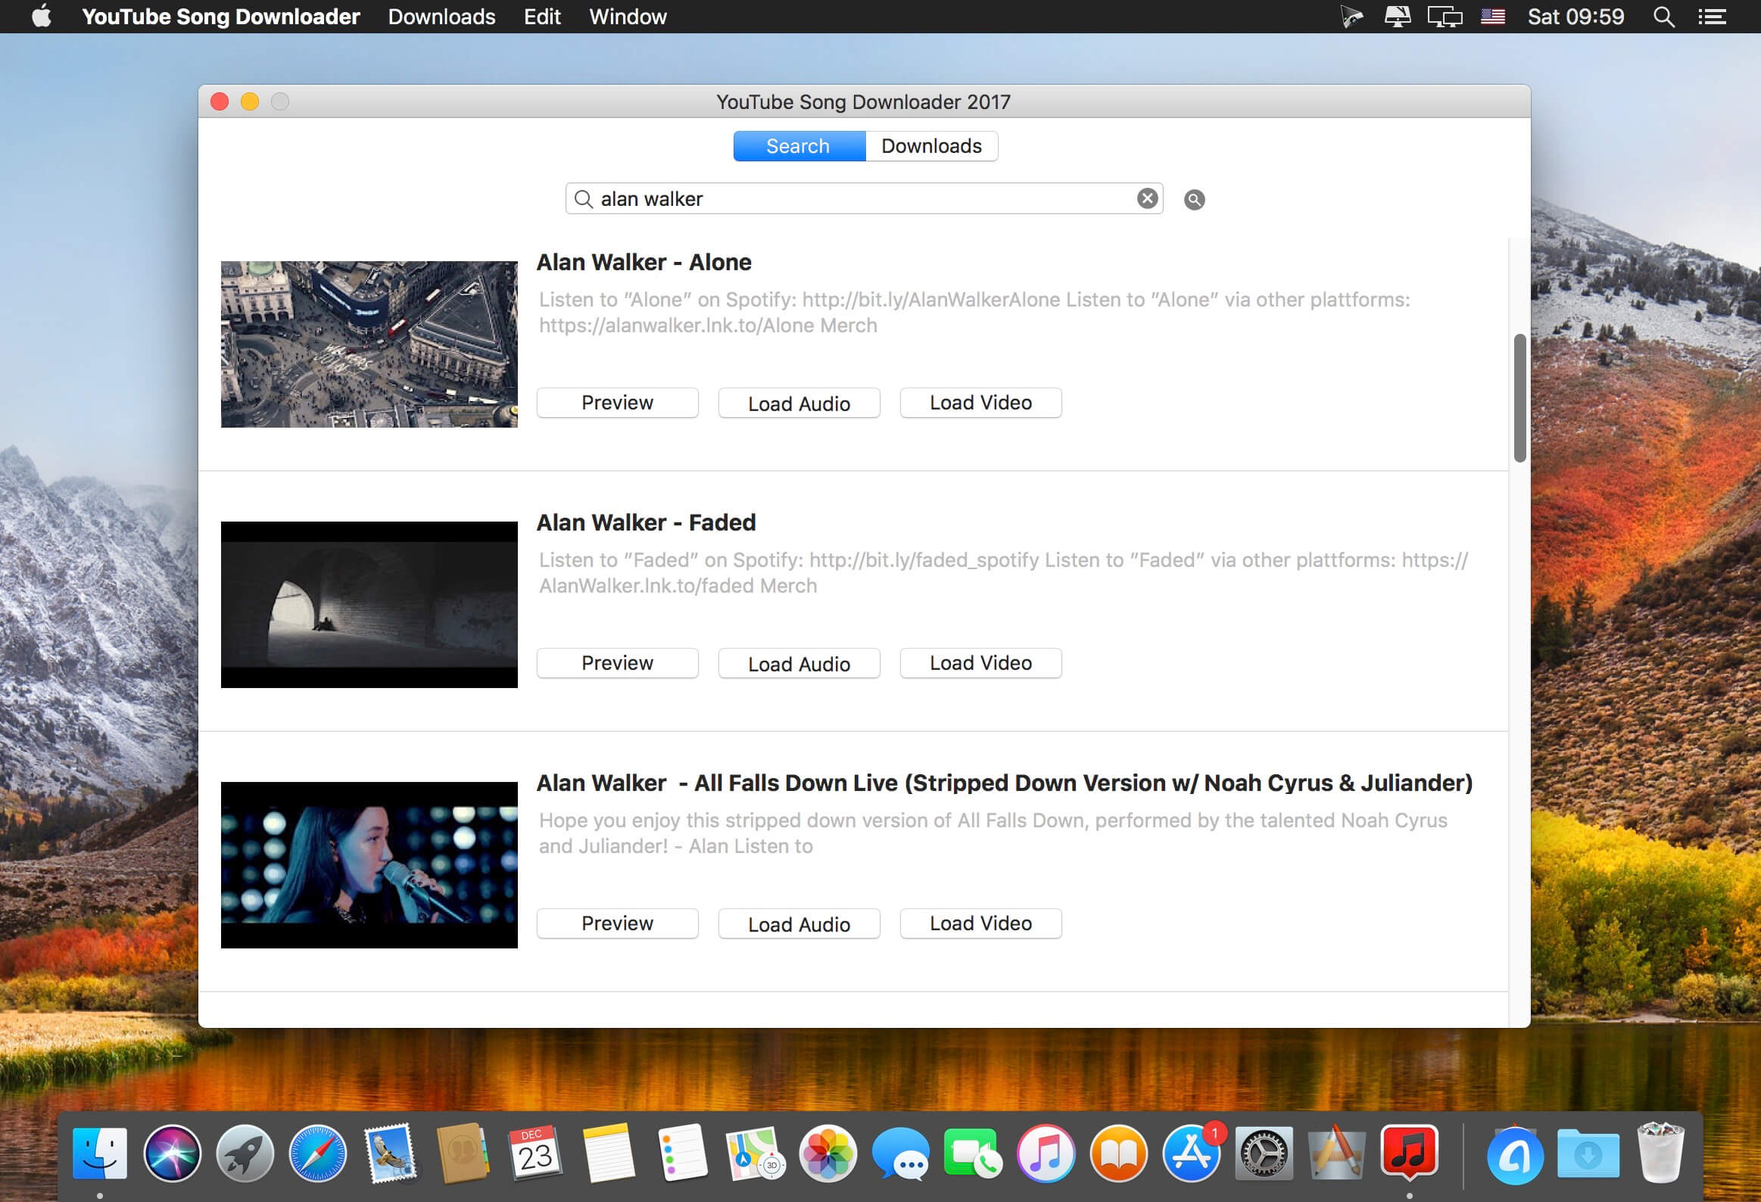Open the ruler-and-pencil app icon in Dock

1337,1154
